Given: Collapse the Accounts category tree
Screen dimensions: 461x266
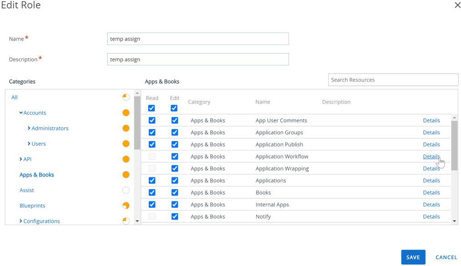Looking at the screenshot, I should (x=21, y=113).
